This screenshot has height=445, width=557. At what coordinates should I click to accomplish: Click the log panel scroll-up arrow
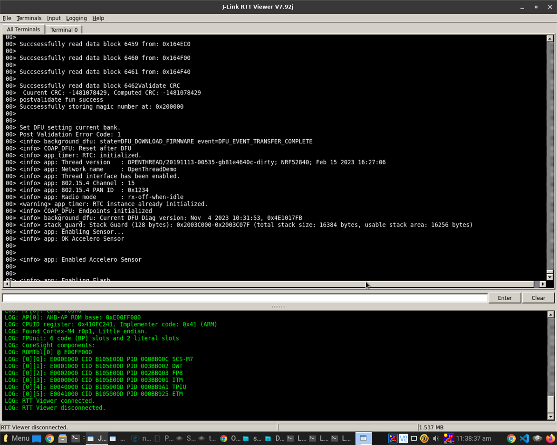551,314
